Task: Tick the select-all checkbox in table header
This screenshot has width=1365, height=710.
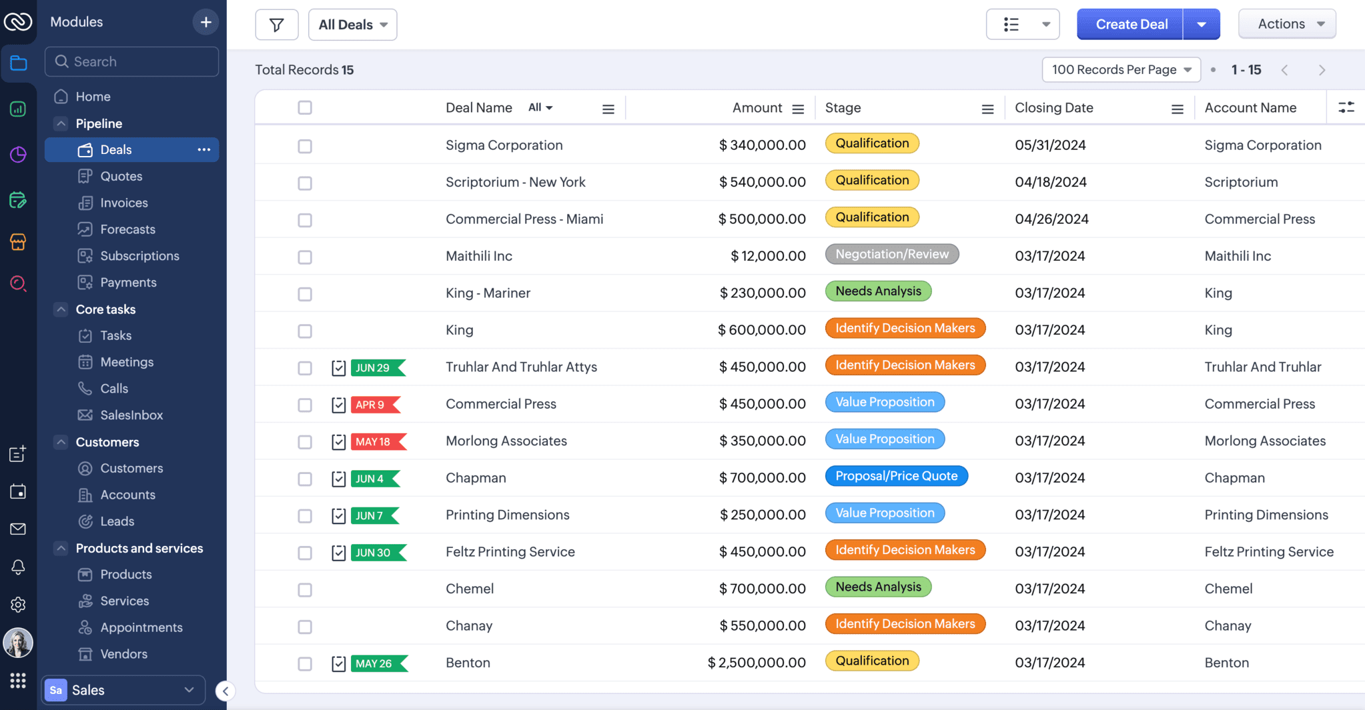Action: coord(305,107)
